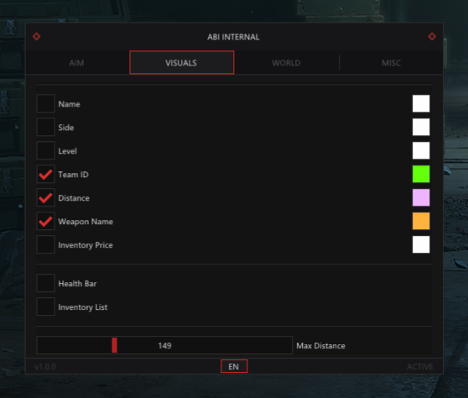468x398 pixels.
Task: Click the ACTIVE status label
Action: tap(419, 367)
